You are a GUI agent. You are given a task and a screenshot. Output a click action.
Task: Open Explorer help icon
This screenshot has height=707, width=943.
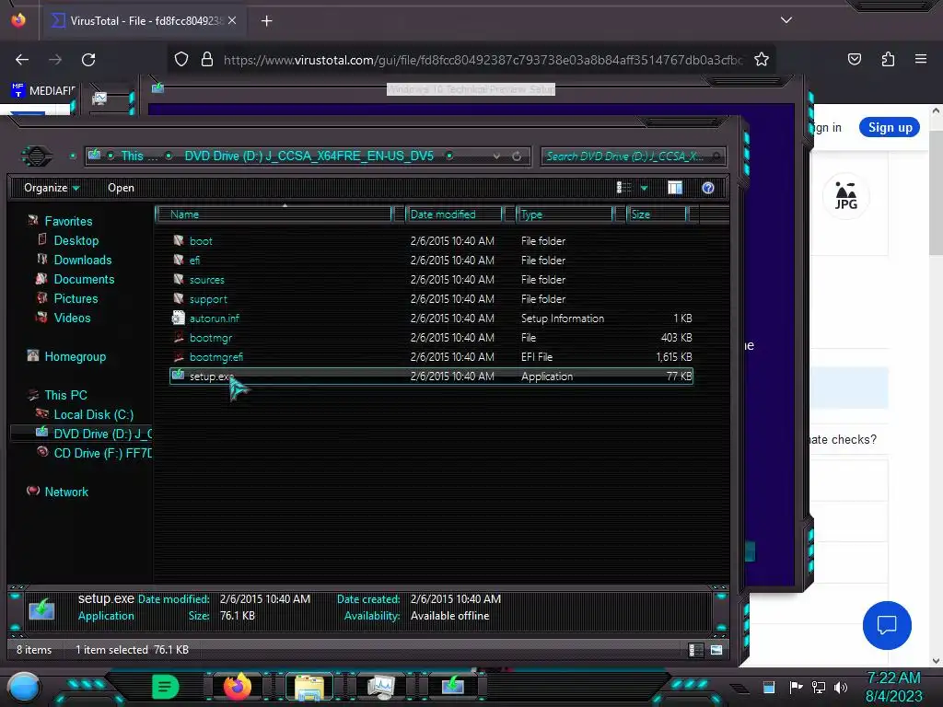[x=708, y=188]
